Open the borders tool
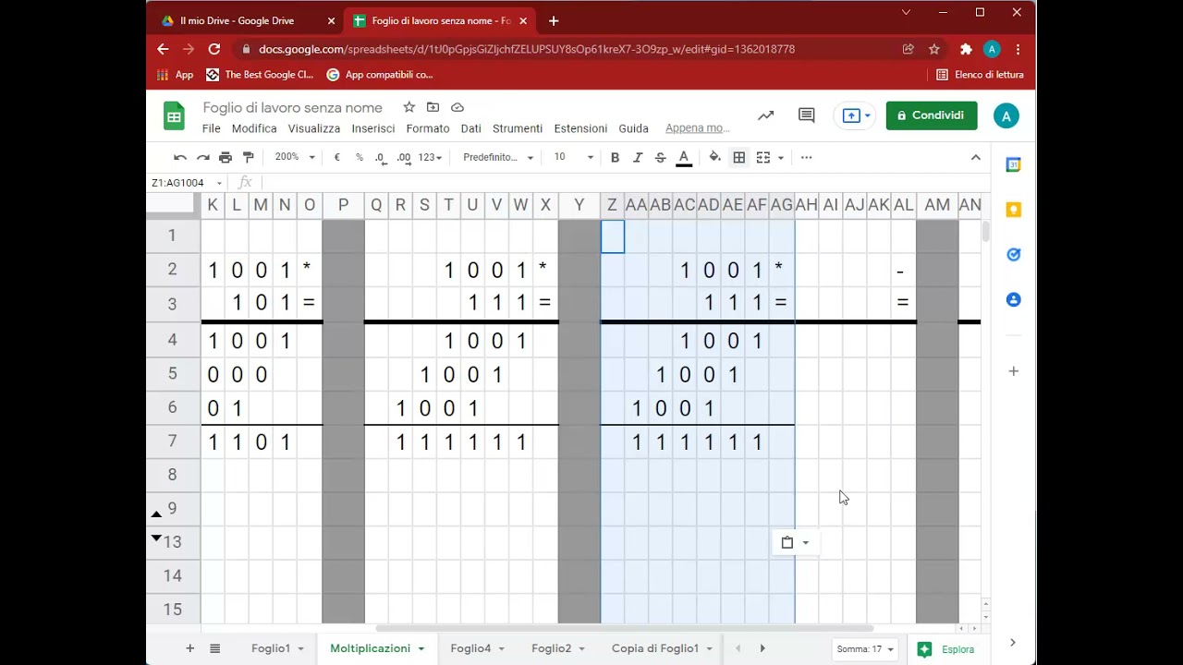The width and height of the screenshot is (1183, 665). [x=739, y=158]
